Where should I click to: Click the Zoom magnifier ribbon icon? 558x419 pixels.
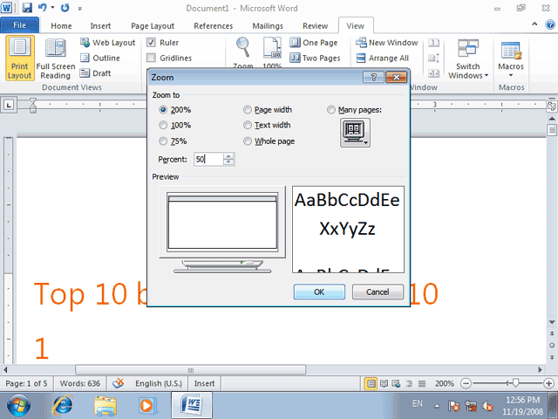pyautogui.click(x=243, y=47)
